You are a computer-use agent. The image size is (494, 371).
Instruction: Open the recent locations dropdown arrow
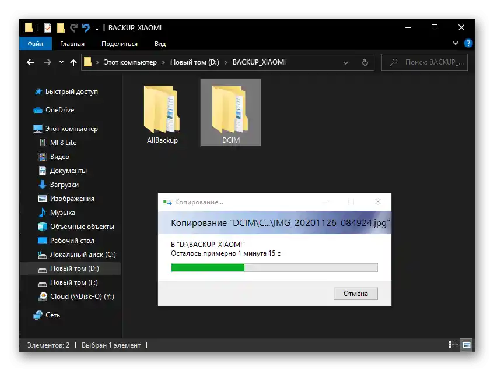(x=61, y=62)
